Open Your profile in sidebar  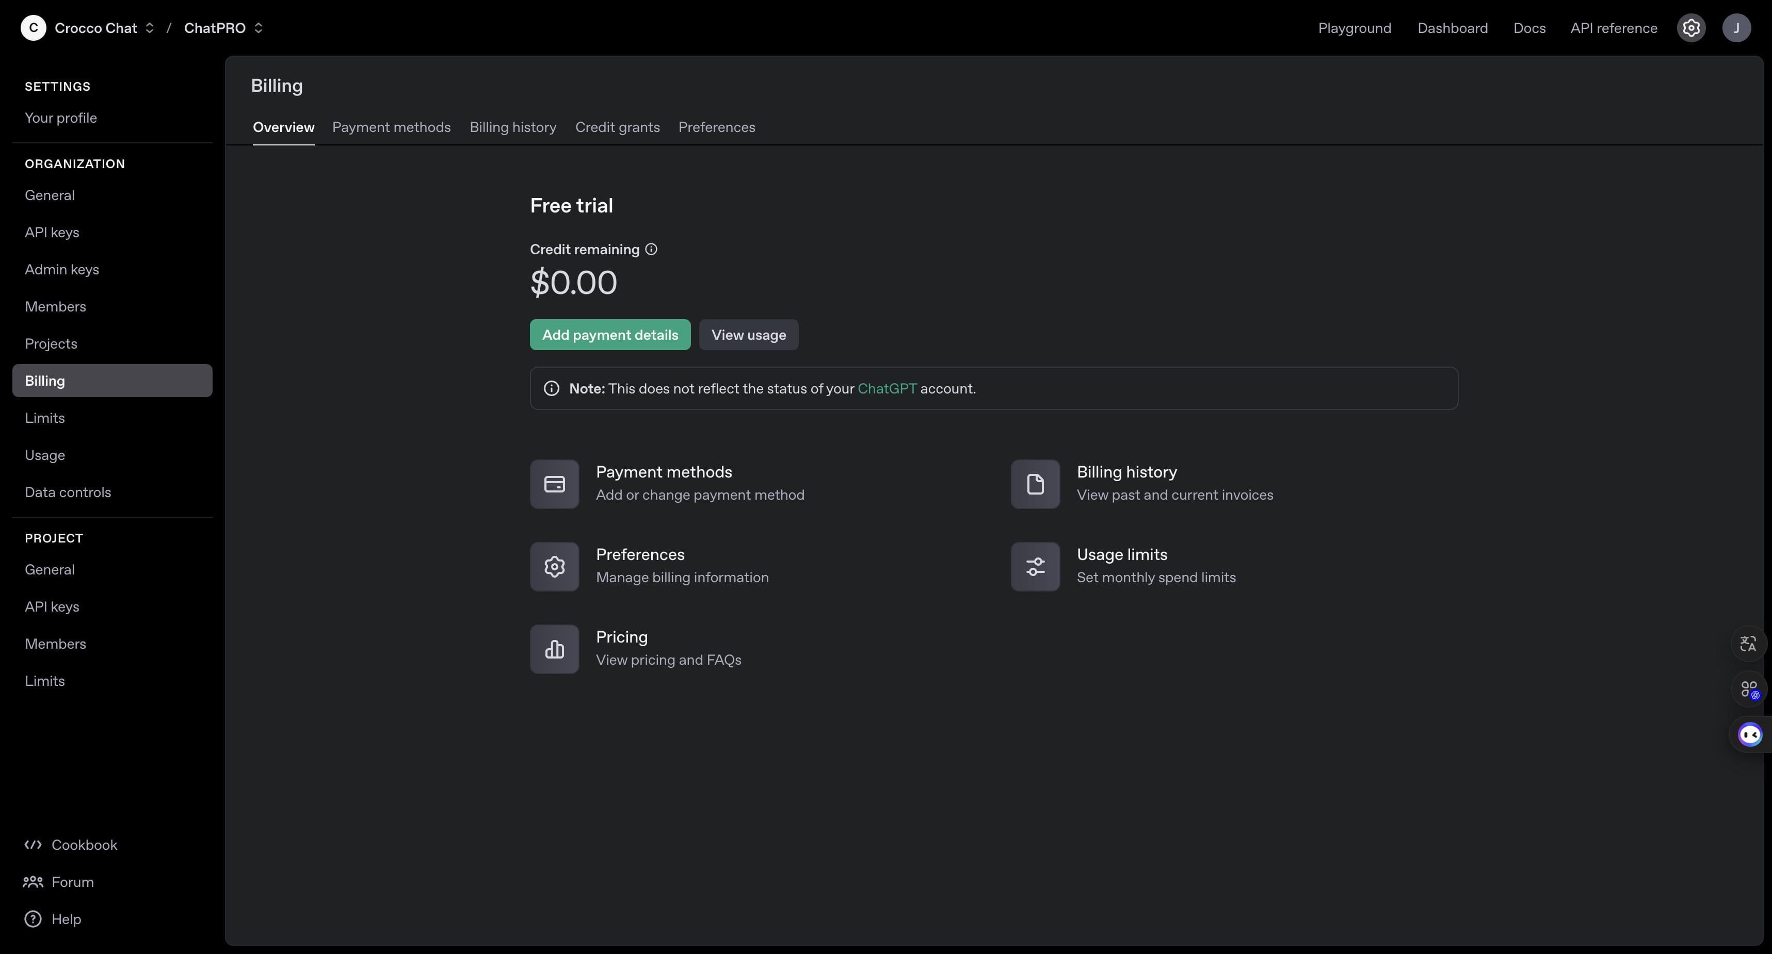point(112,118)
